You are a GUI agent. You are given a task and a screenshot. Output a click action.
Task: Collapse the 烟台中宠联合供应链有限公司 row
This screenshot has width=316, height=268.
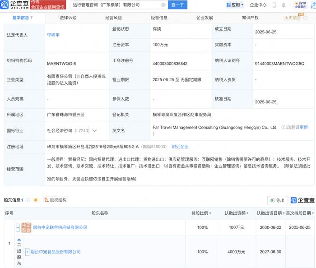[18, 227]
